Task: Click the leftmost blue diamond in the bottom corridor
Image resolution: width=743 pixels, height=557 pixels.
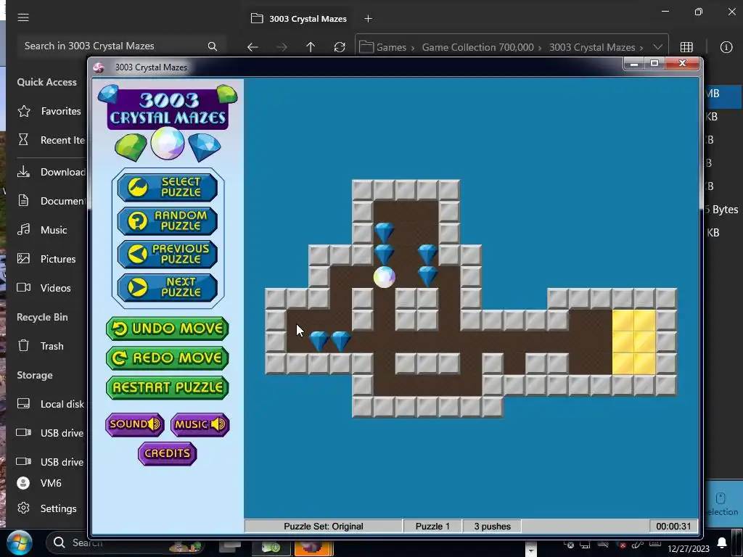Action: pyautogui.click(x=319, y=341)
